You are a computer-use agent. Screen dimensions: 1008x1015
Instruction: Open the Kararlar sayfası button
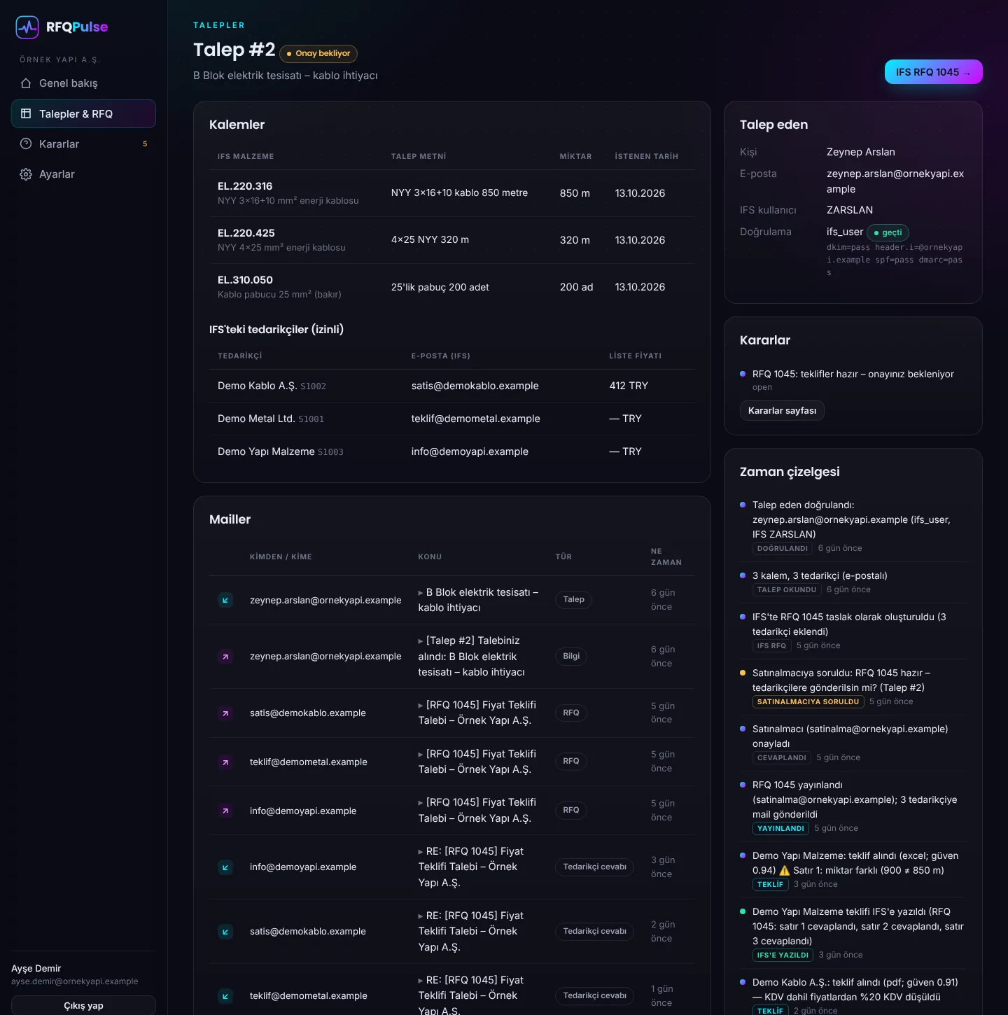(782, 411)
